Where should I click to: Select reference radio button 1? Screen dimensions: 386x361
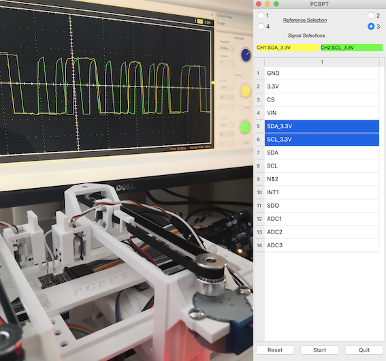tap(261, 16)
